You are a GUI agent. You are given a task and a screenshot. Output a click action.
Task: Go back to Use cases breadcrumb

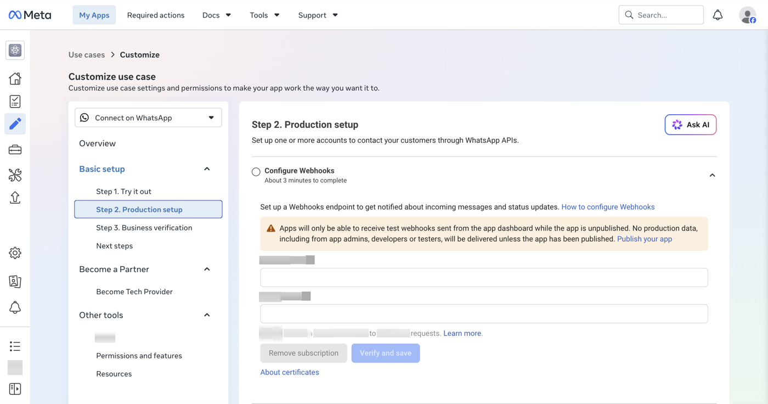click(x=87, y=55)
